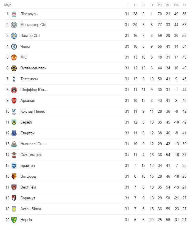Click the Manchester City crest icon
Viewport: 196px width, 231px height.
point(14,25)
